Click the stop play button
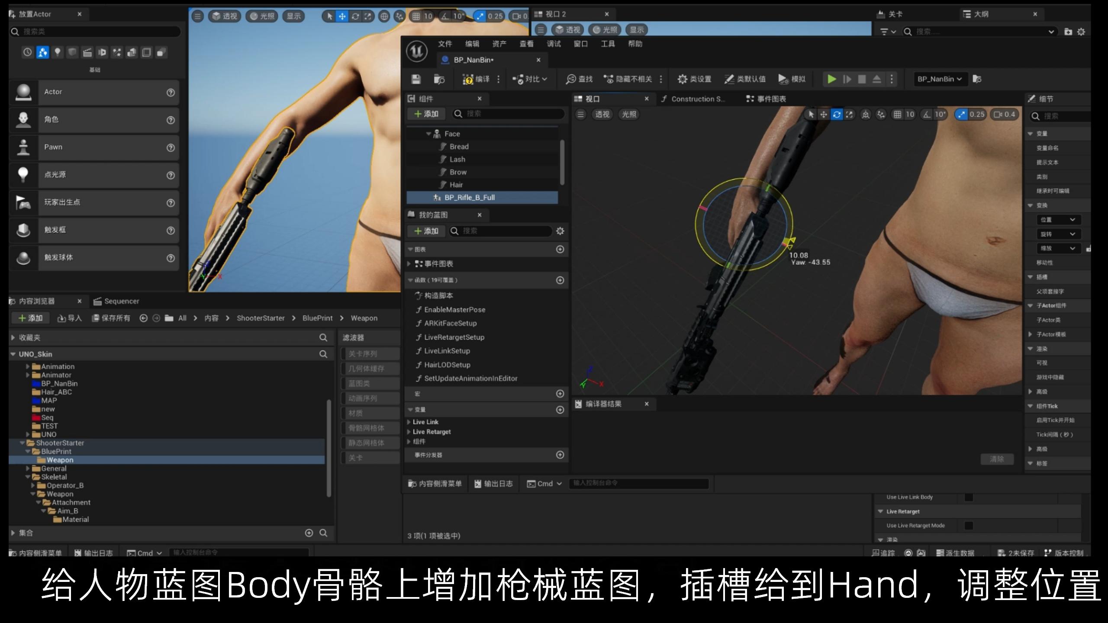 point(862,79)
